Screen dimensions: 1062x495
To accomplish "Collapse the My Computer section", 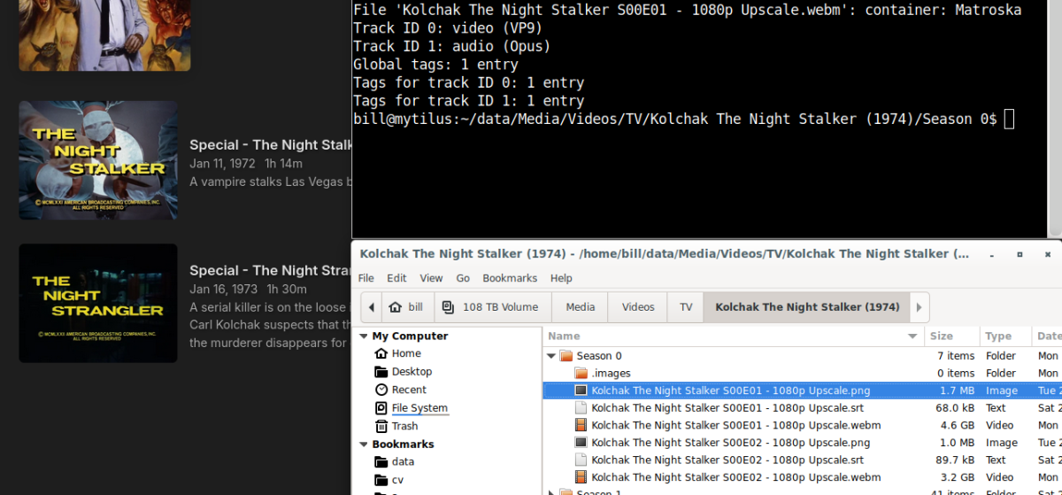I will [x=363, y=336].
